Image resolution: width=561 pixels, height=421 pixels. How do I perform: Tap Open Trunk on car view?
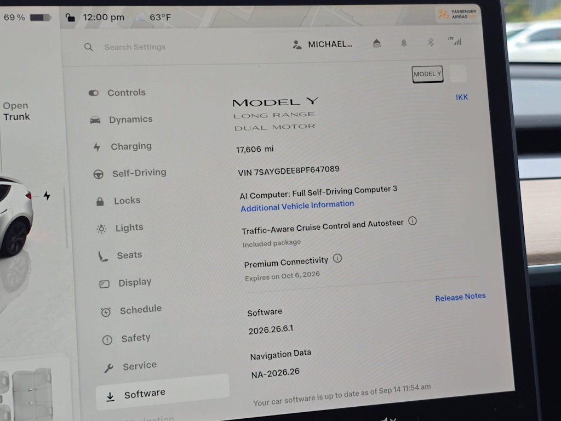pyautogui.click(x=16, y=111)
